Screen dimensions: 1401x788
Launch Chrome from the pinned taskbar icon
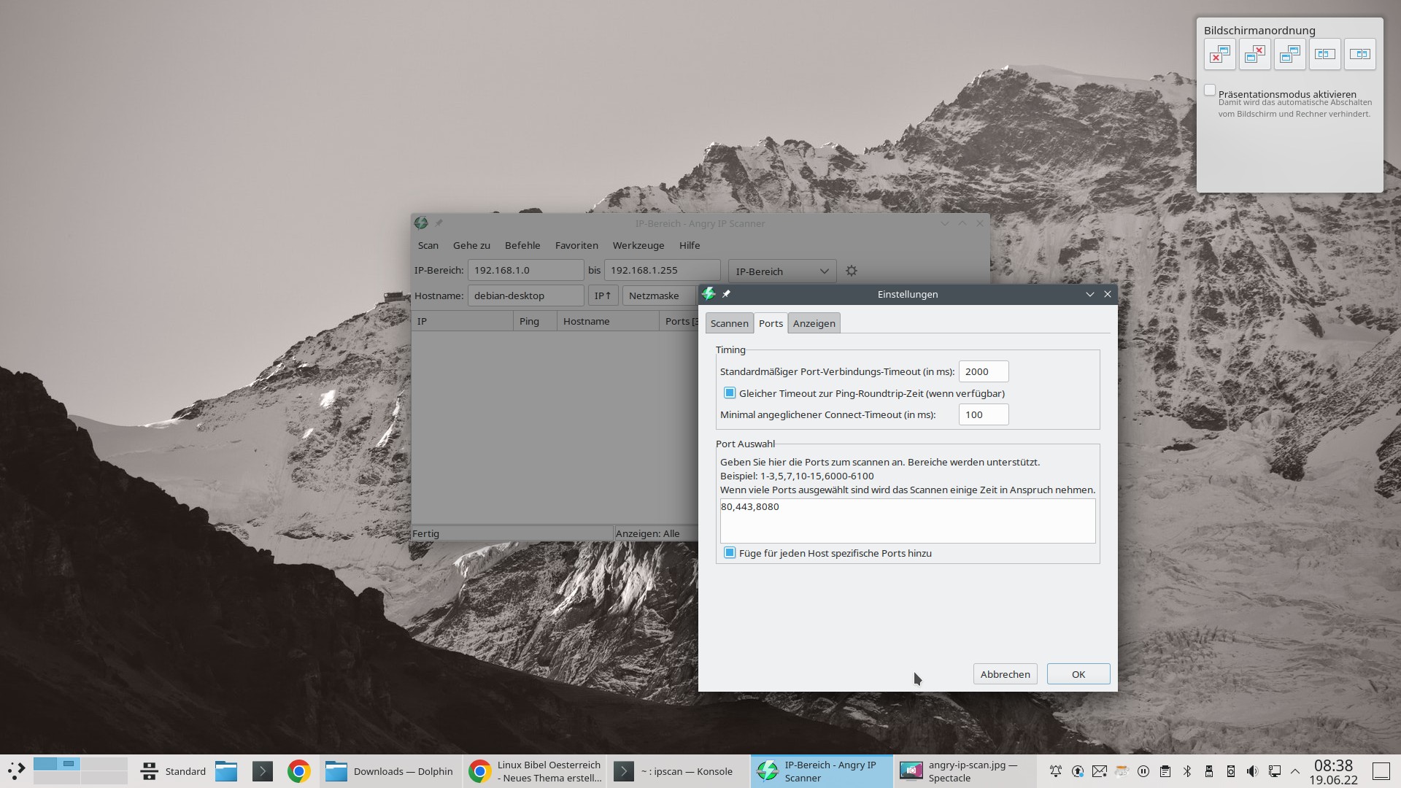click(298, 771)
